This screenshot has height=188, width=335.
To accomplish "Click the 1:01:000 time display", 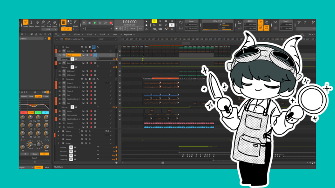I will point(129,22).
